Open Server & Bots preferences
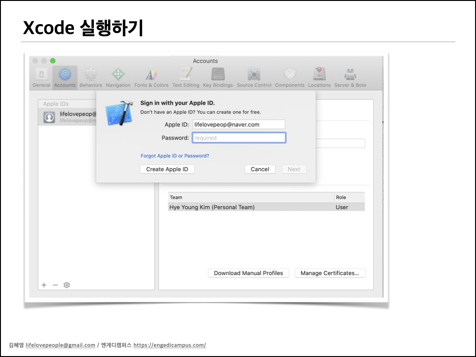Viewport: 476px width, 357px height. 350,78
